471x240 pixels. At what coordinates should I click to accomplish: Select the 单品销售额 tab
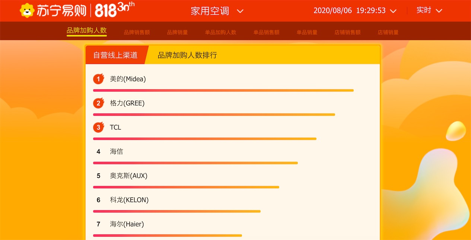266,32
